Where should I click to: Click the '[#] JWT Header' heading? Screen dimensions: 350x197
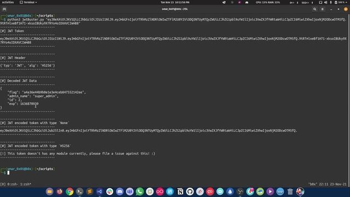(13, 58)
